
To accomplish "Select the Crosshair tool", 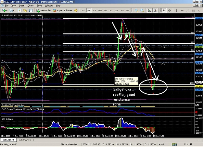I will pos(169,10).
